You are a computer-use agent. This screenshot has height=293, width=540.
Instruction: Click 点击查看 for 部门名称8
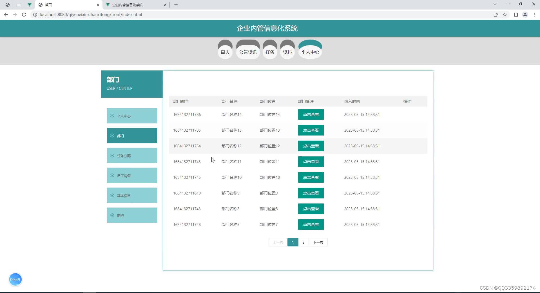click(x=311, y=209)
